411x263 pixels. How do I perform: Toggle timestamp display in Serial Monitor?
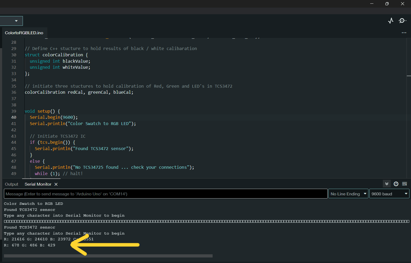pyautogui.click(x=396, y=184)
